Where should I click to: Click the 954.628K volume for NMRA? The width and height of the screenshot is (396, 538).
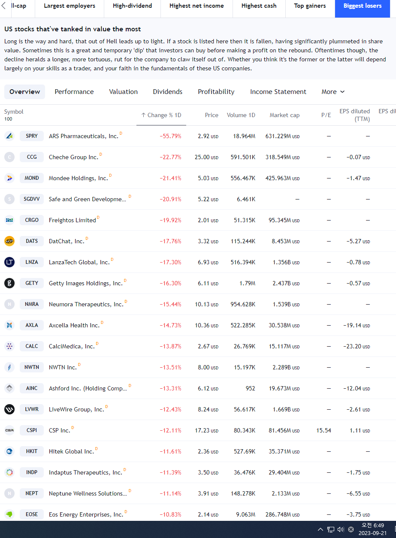pyautogui.click(x=243, y=304)
